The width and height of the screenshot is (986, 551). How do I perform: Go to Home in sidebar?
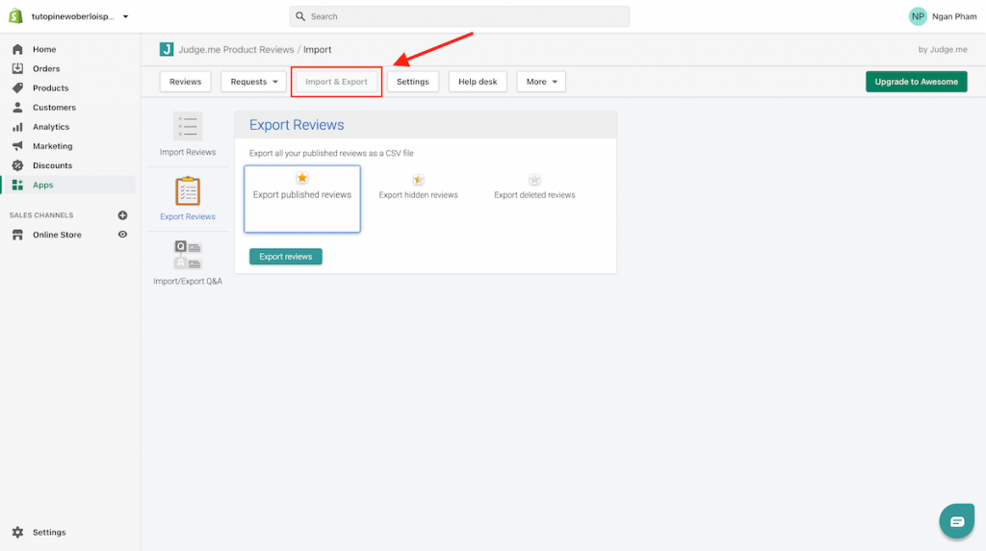coord(44,49)
